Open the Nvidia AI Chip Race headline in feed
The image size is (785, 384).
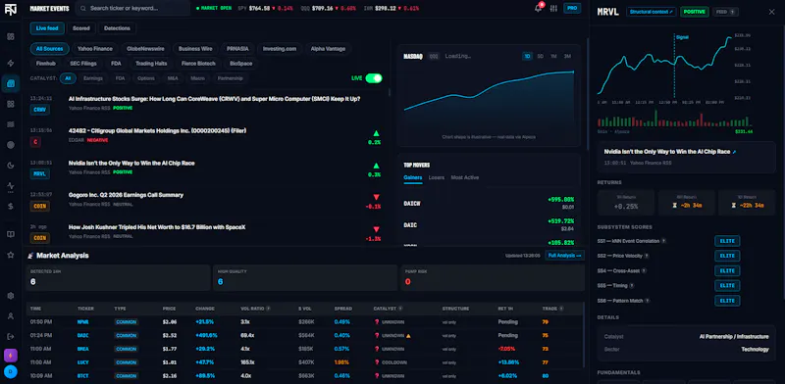point(131,163)
